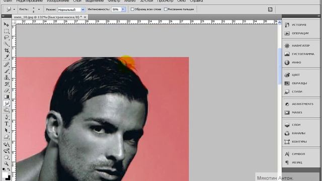
Task: Enable 'Образец всех слоев' checkbox
Action: click(132, 9)
